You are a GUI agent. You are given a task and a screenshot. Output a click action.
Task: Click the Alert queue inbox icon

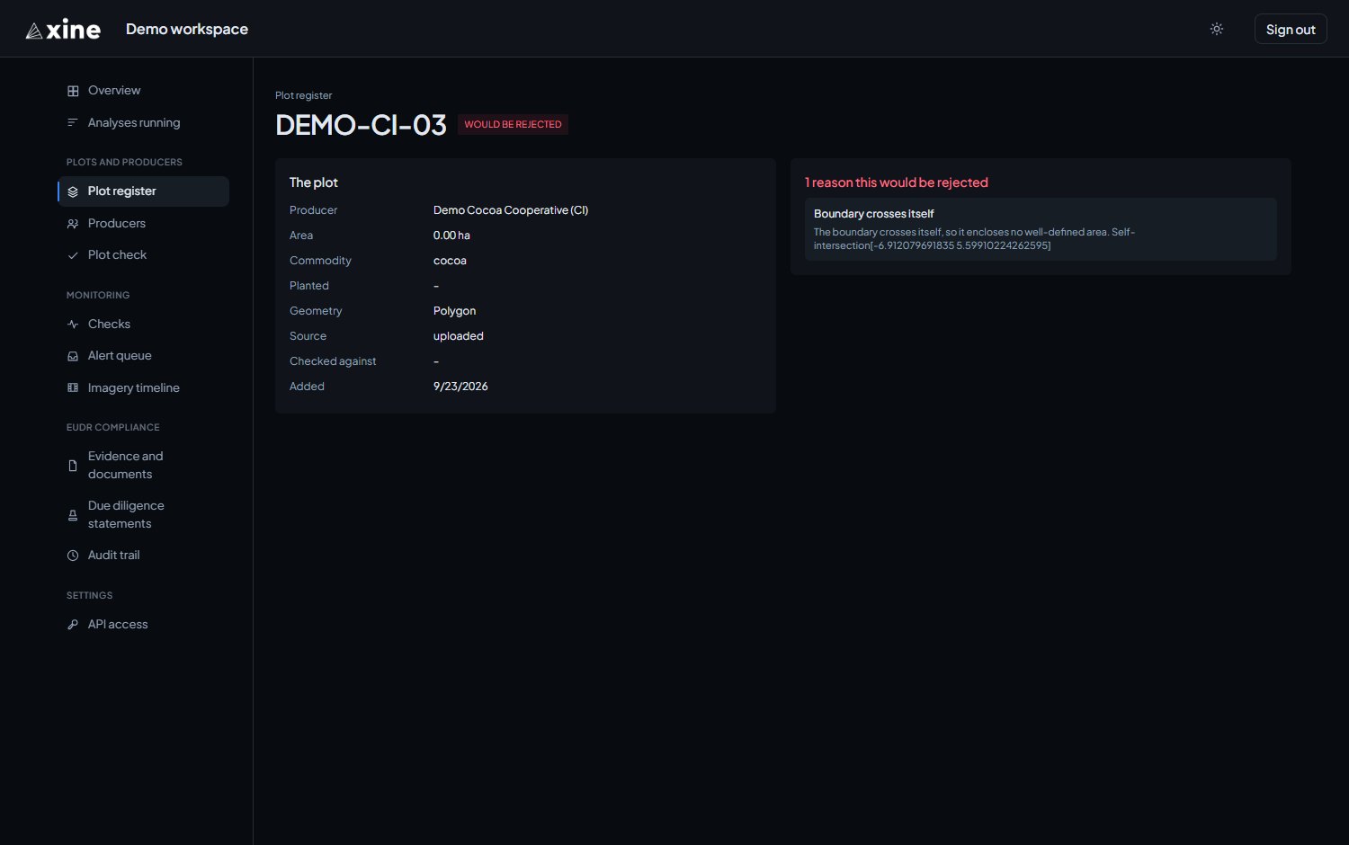[73, 356]
